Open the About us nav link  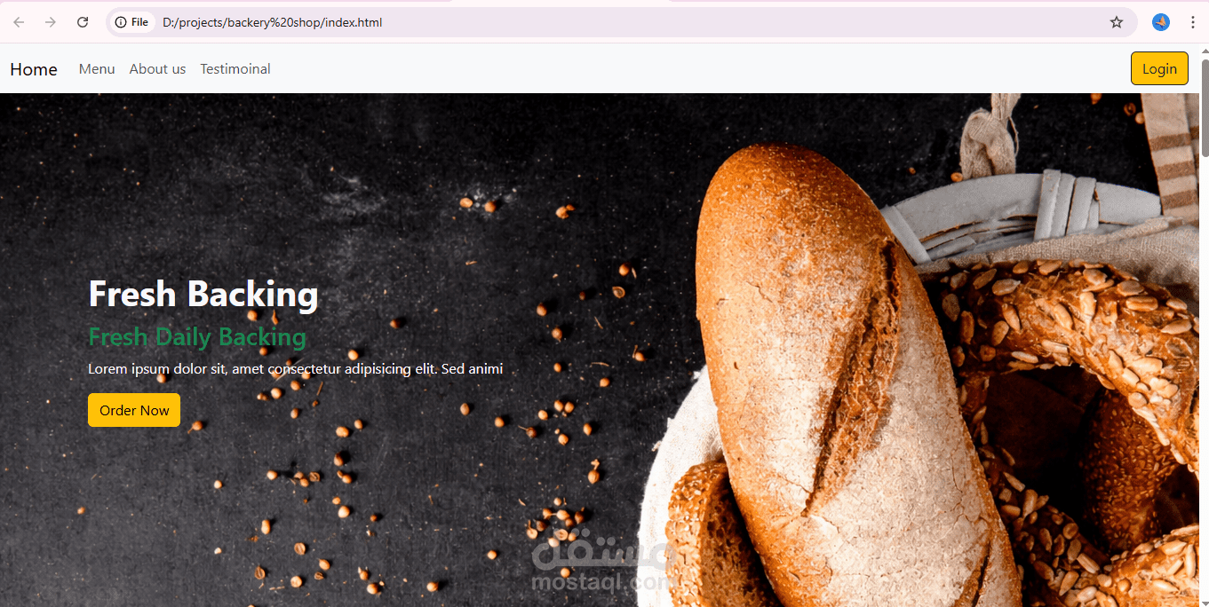pyautogui.click(x=157, y=69)
